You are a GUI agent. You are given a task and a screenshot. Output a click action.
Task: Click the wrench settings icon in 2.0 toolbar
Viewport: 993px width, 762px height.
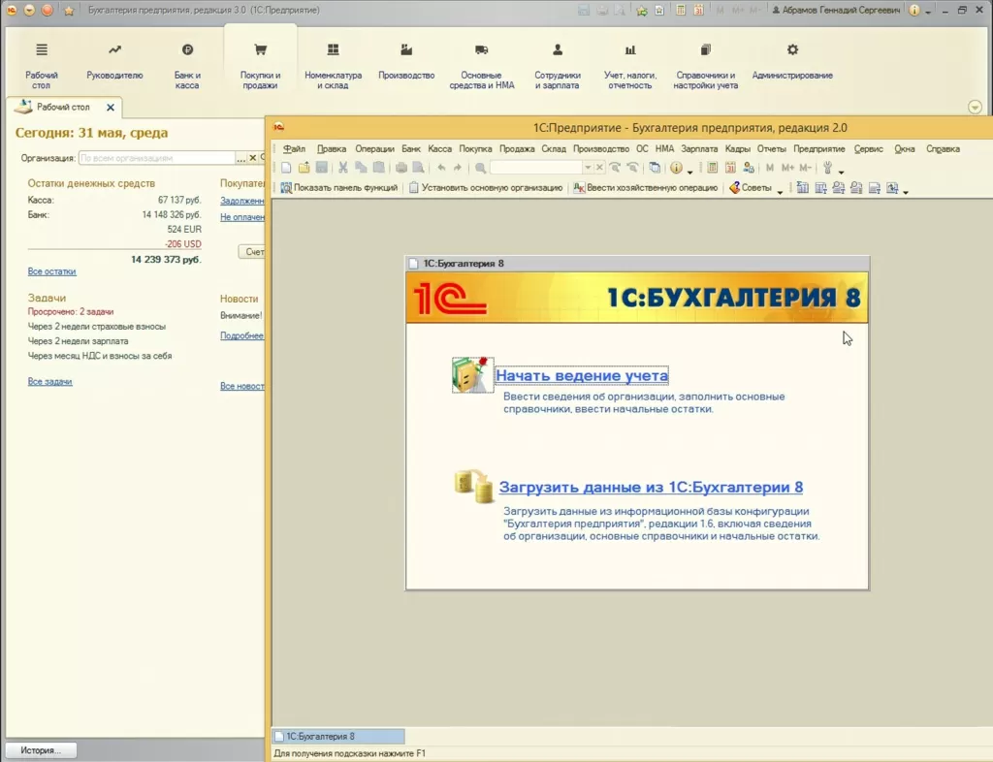point(827,168)
